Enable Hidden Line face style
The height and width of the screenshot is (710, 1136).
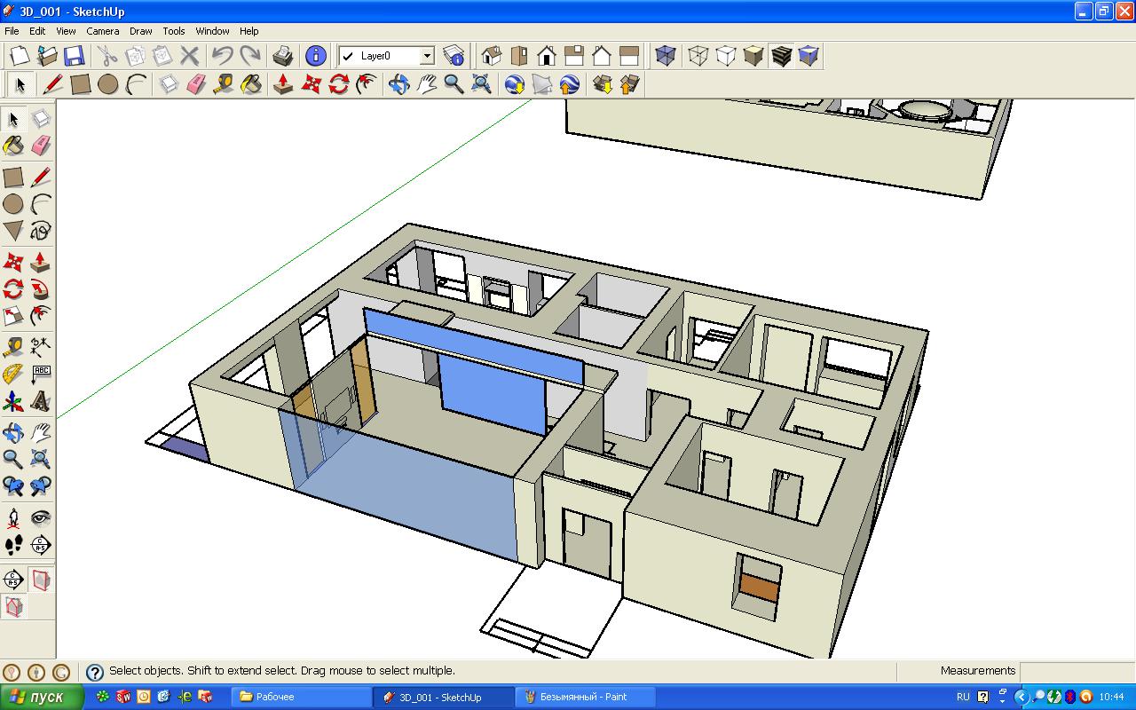click(726, 56)
